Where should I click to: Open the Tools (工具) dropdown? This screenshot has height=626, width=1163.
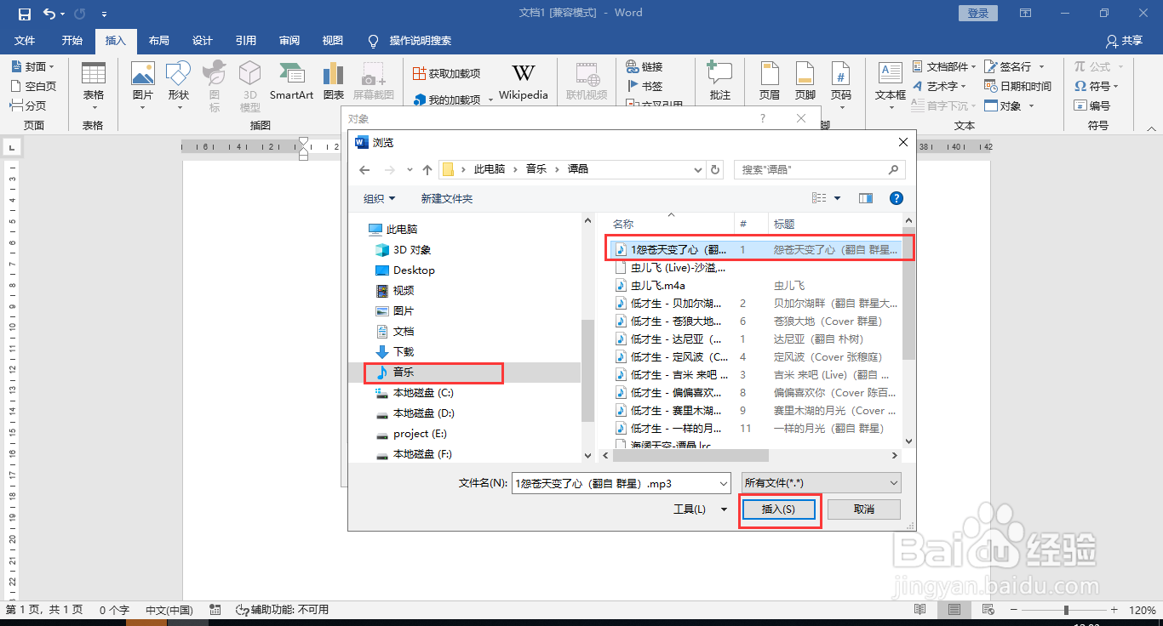pos(700,509)
